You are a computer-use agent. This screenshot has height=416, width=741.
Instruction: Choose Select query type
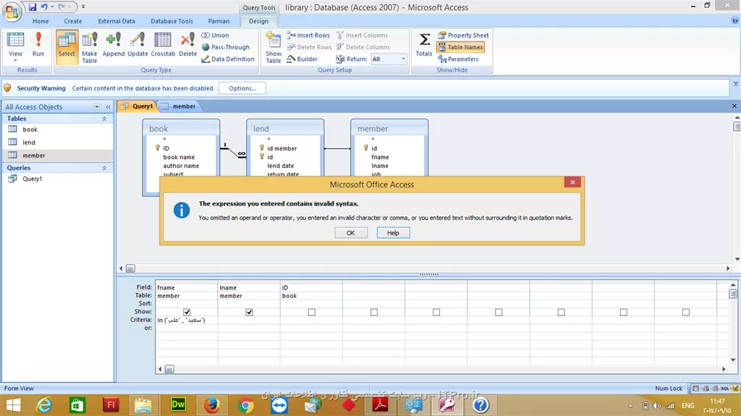tap(67, 46)
